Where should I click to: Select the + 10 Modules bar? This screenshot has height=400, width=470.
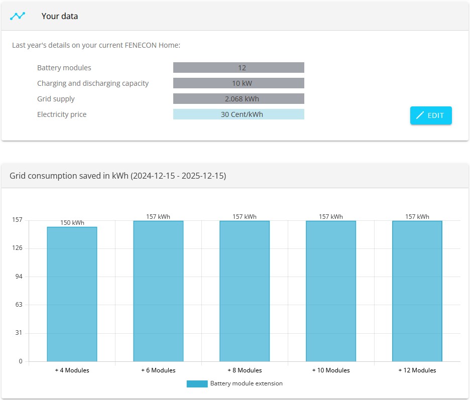click(331, 291)
